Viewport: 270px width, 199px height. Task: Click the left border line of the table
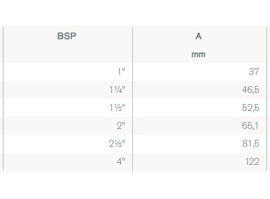3,98
